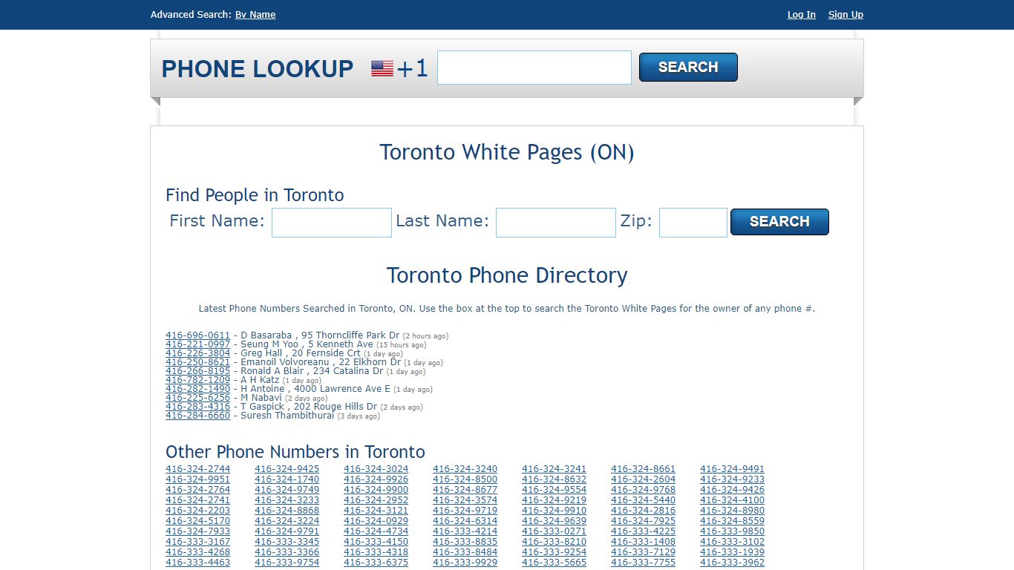Open number 416-324-9554

click(x=555, y=490)
